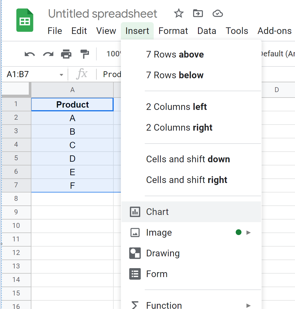Rename the Untitled spreadsheet title

[102, 14]
